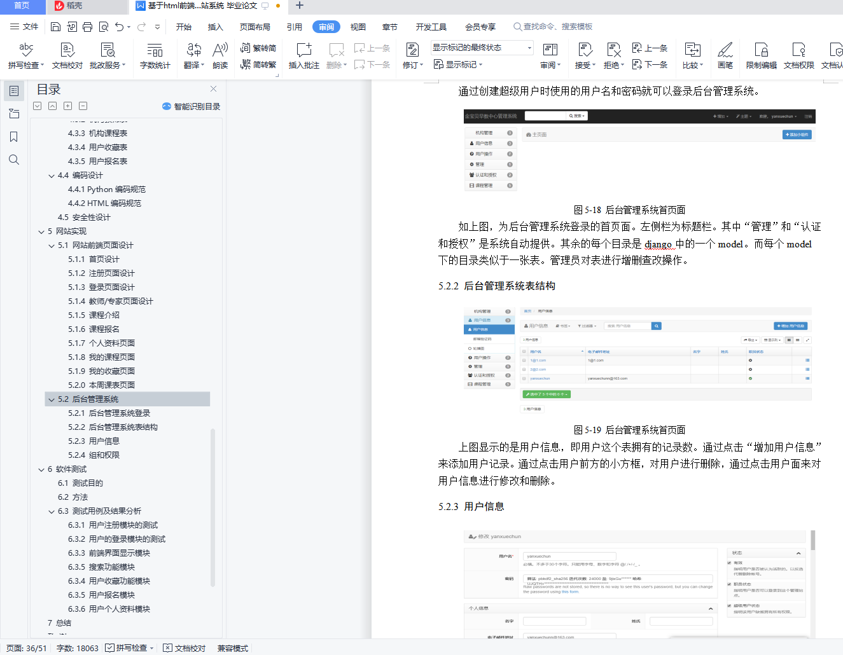Toggle 修订 track changes
The height and width of the screenshot is (655, 843).
point(412,56)
